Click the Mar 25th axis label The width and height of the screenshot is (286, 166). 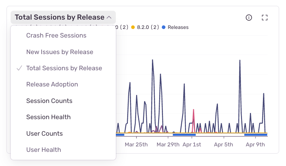[136, 144]
